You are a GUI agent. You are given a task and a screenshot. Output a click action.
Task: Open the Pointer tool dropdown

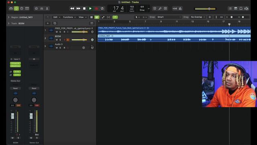coord(137,17)
